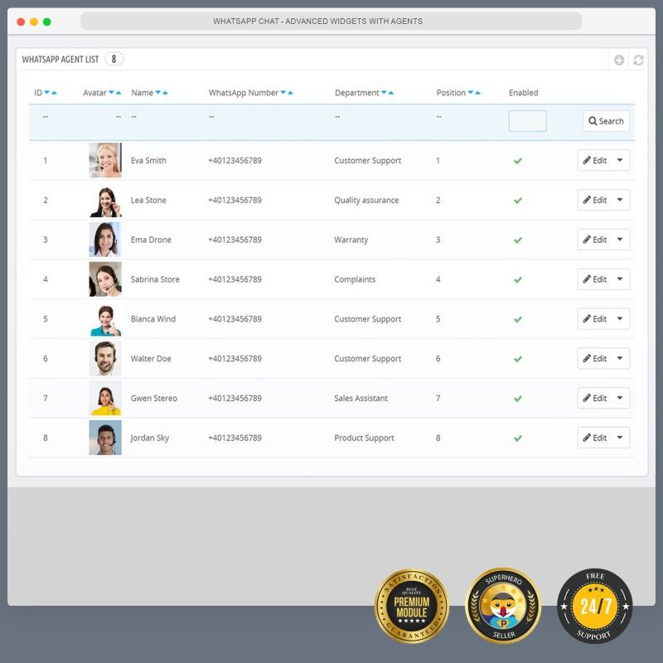Sort Position column ascending arrow
Screen dimensions: 663x663
(x=477, y=93)
